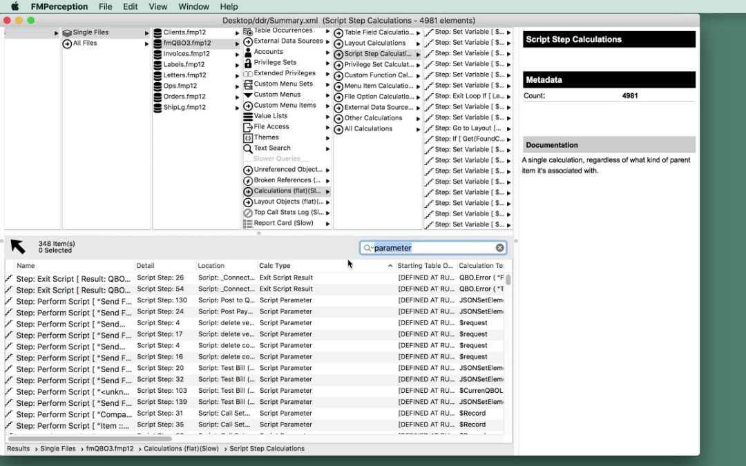Click the 4981 count value

[630, 96]
